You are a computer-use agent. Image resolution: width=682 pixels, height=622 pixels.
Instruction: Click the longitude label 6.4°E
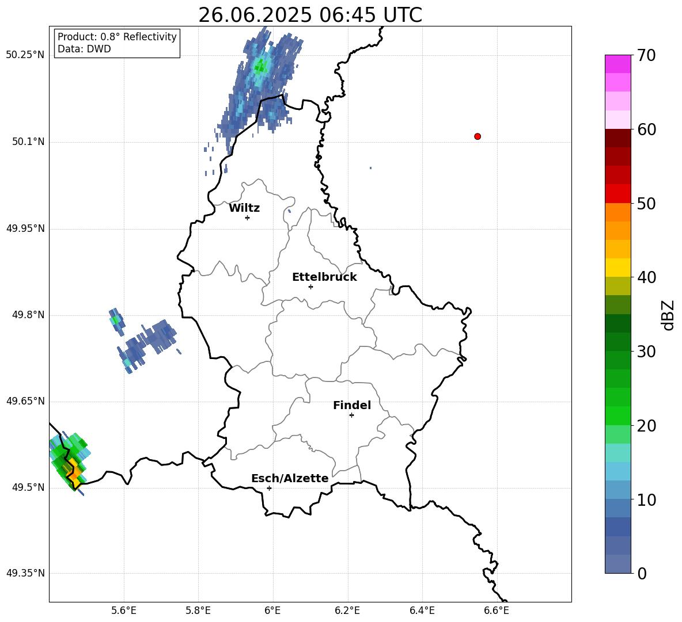422,610
